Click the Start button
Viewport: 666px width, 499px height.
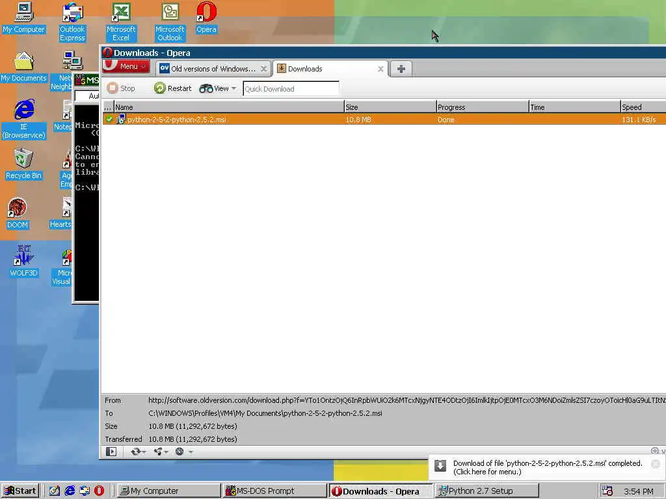pyautogui.click(x=20, y=491)
